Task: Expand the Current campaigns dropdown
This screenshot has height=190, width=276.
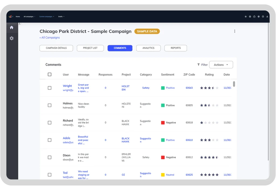Action: click(x=47, y=16)
